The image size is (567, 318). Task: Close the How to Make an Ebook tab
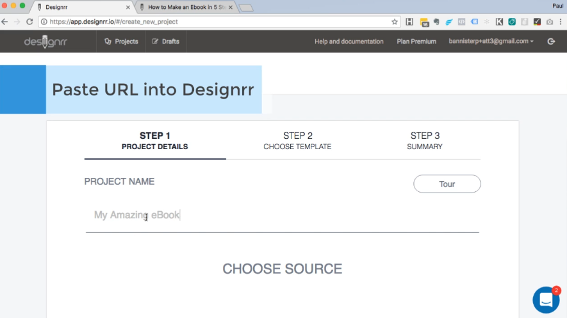(x=231, y=7)
